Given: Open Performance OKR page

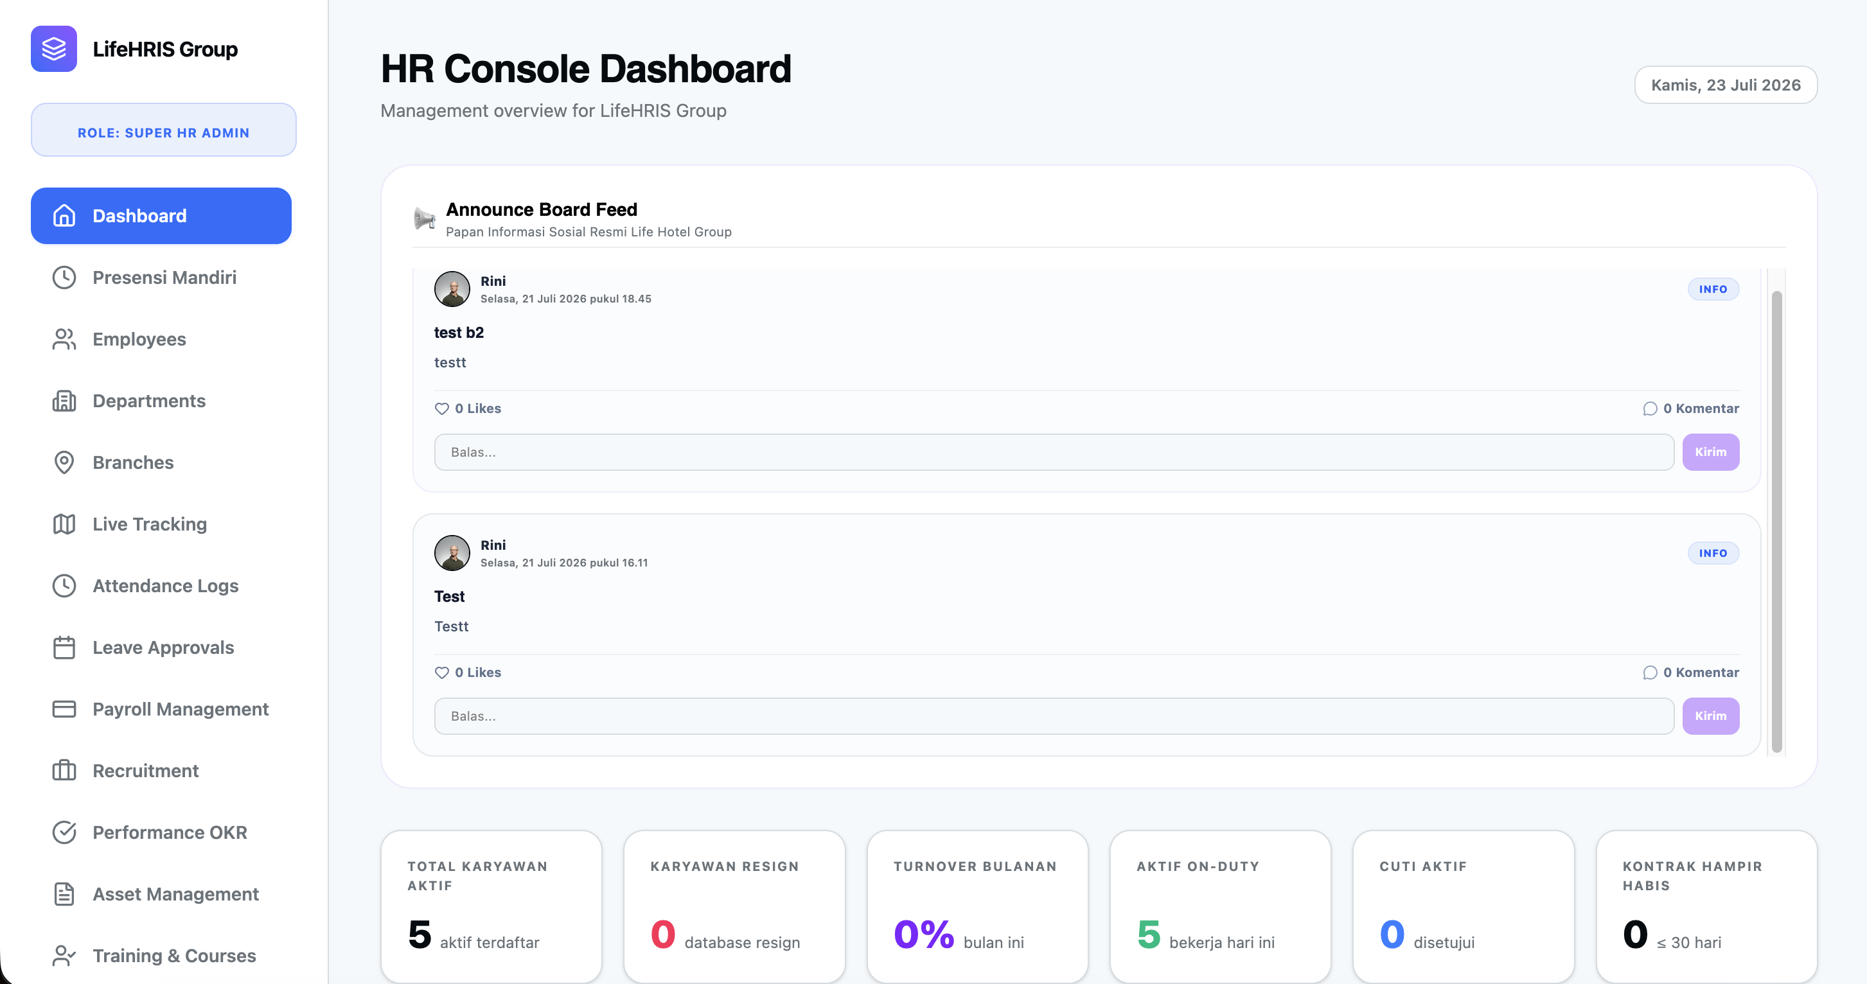Looking at the screenshot, I should click(x=161, y=831).
